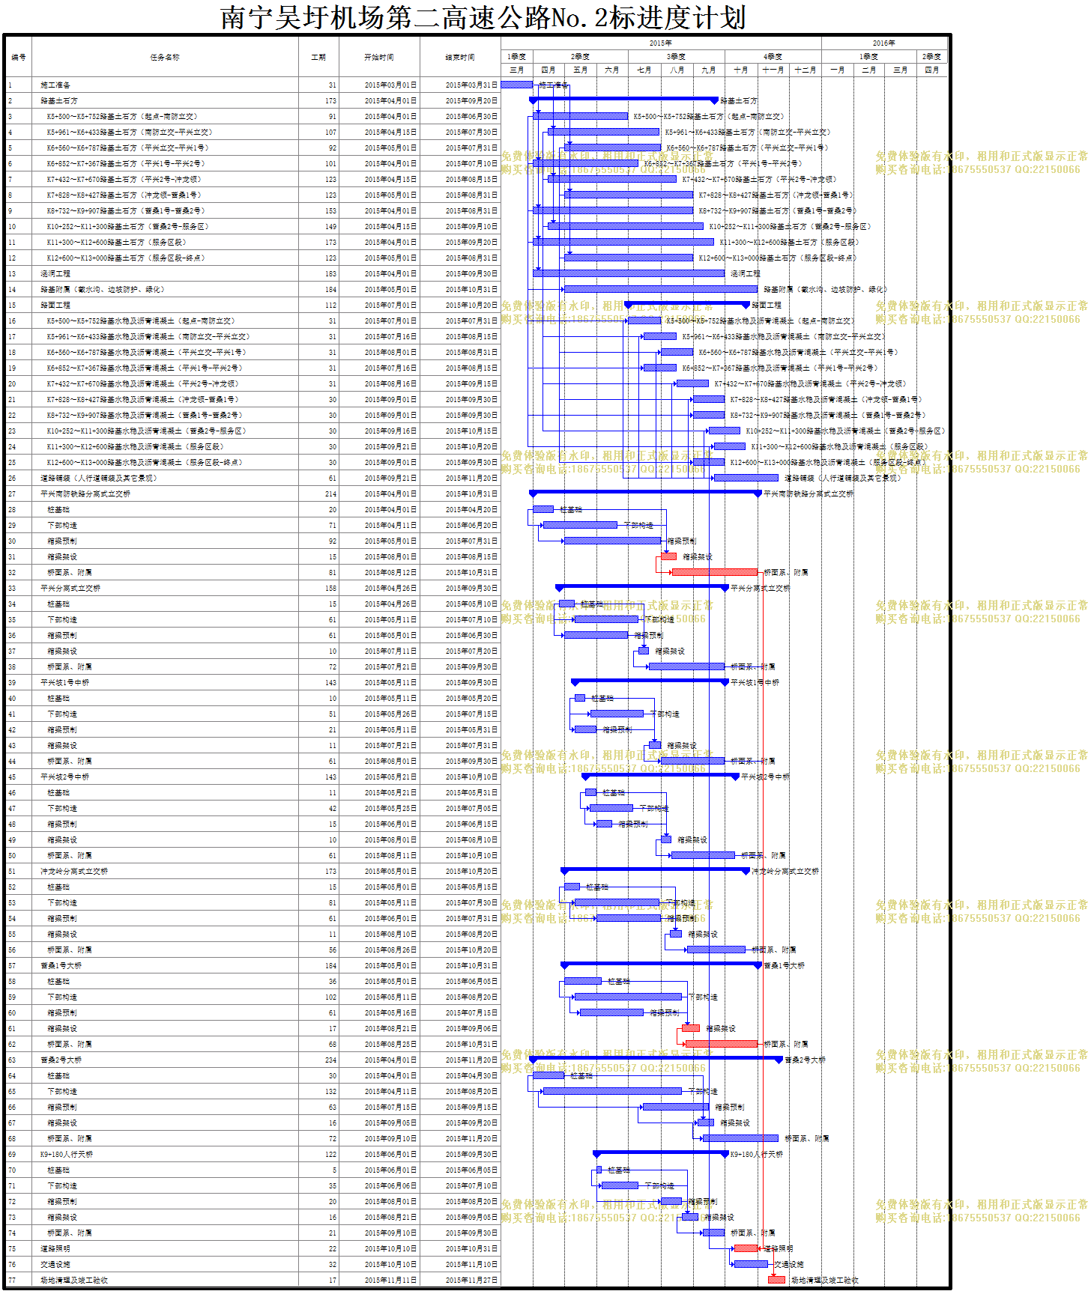Select '平兴南防铁路分离式立交桥' summary task
This screenshot has height=1291, width=1088.
pyautogui.click(x=85, y=494)
